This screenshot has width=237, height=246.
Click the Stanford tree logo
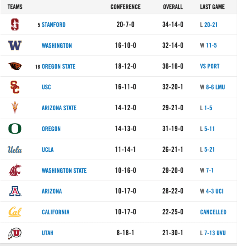15,24
